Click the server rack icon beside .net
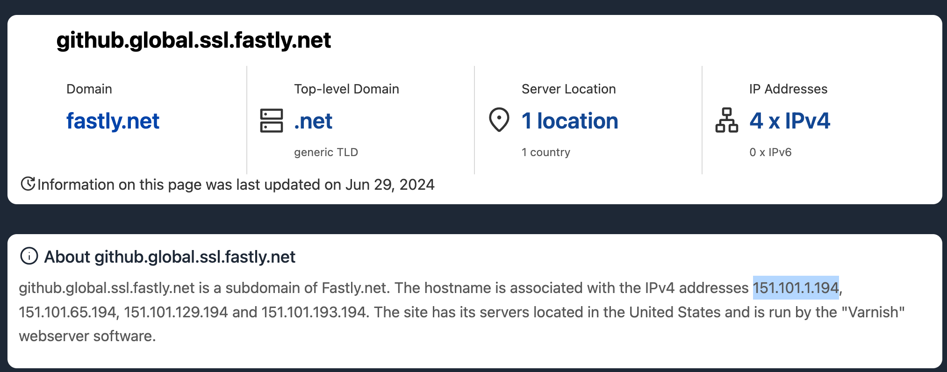947x372 pixels. click(271, 121)
